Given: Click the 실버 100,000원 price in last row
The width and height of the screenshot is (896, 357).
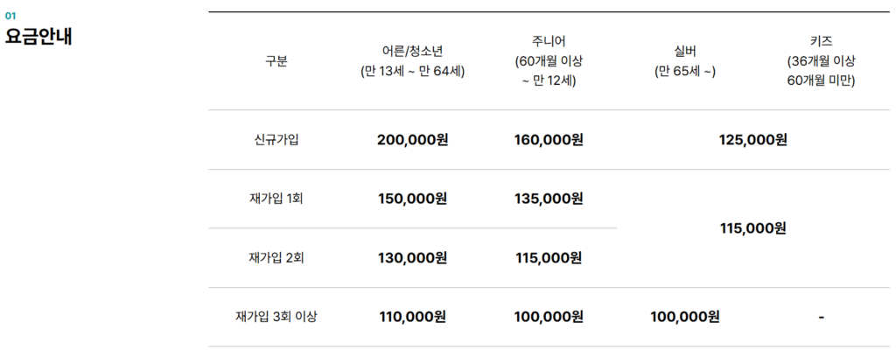Looking at the screenshot, I should pyautogui.click(x=685, y=317).
